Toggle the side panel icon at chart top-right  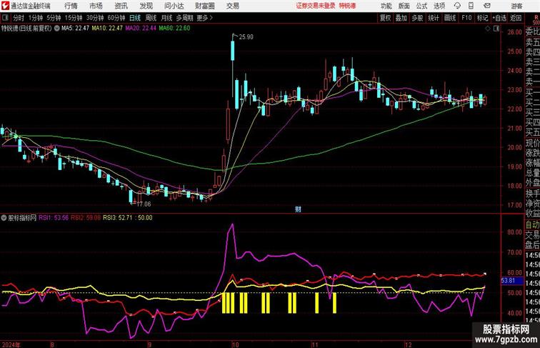(496, 29)
